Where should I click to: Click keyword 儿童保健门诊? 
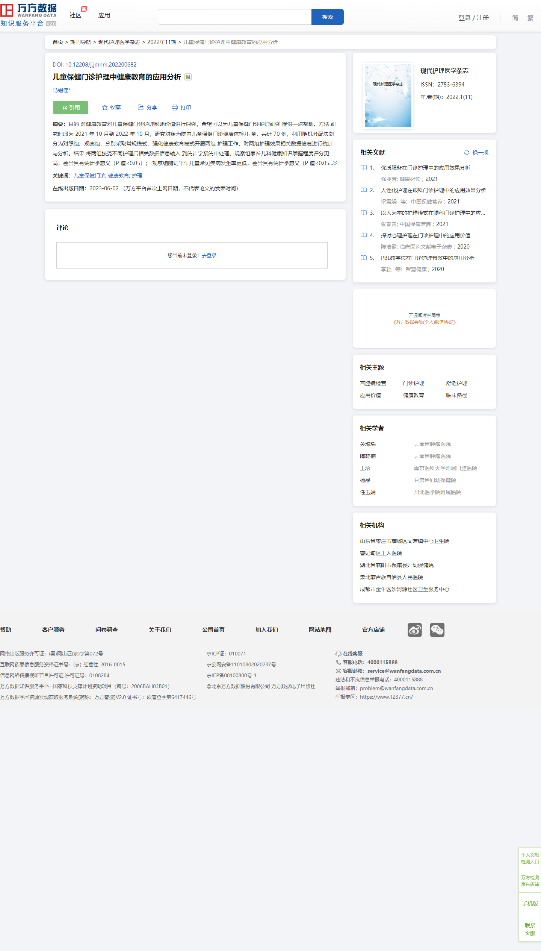89,176
